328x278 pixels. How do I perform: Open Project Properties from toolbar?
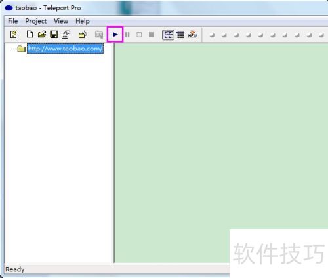pos(66,35)
